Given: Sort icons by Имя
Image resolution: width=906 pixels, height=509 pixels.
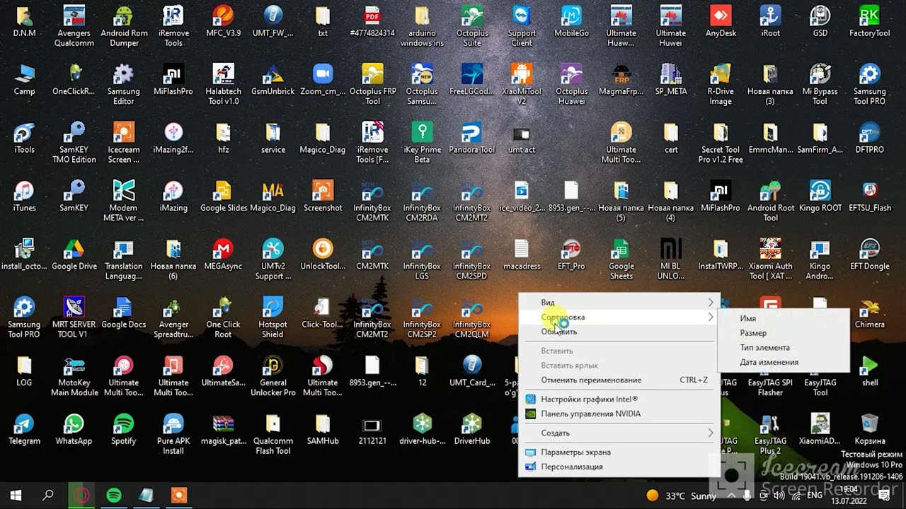Looking at the screenshot, I should click(x=783, y=318).
